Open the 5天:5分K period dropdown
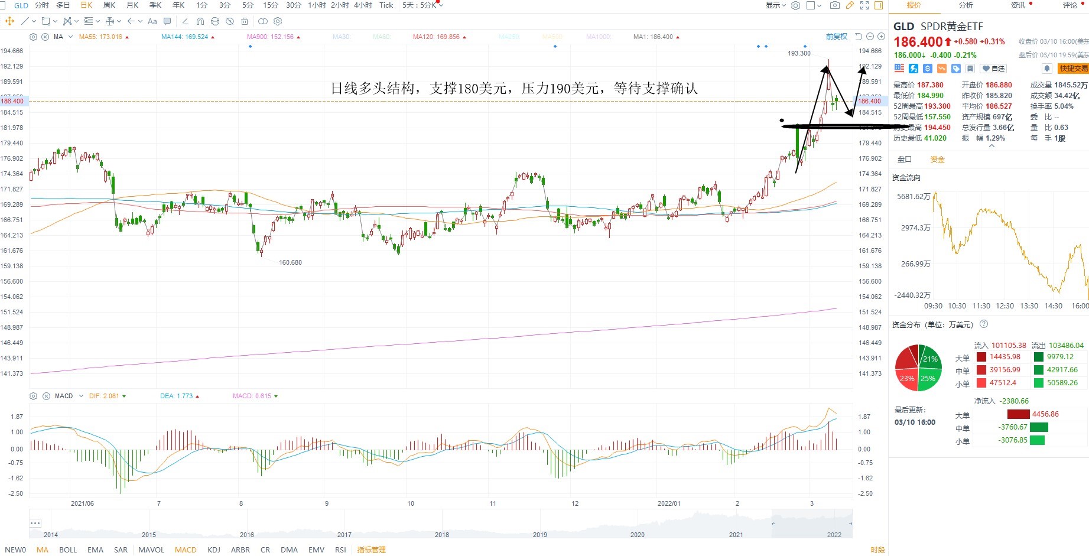Screen dimensions: 1089x556 click(422, 5)
